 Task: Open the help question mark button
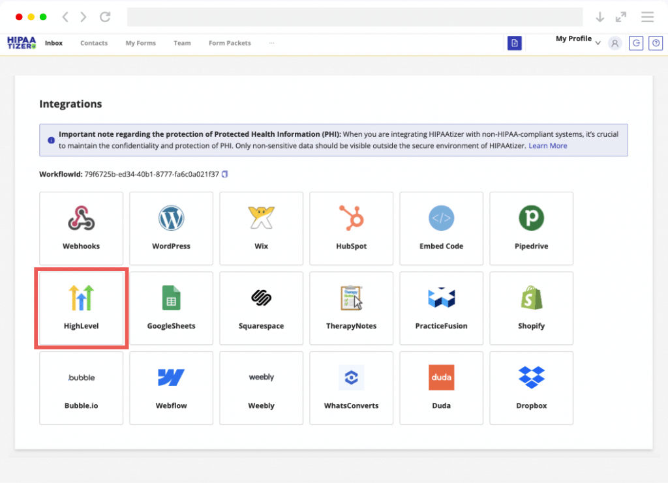[x=655, y=43]
